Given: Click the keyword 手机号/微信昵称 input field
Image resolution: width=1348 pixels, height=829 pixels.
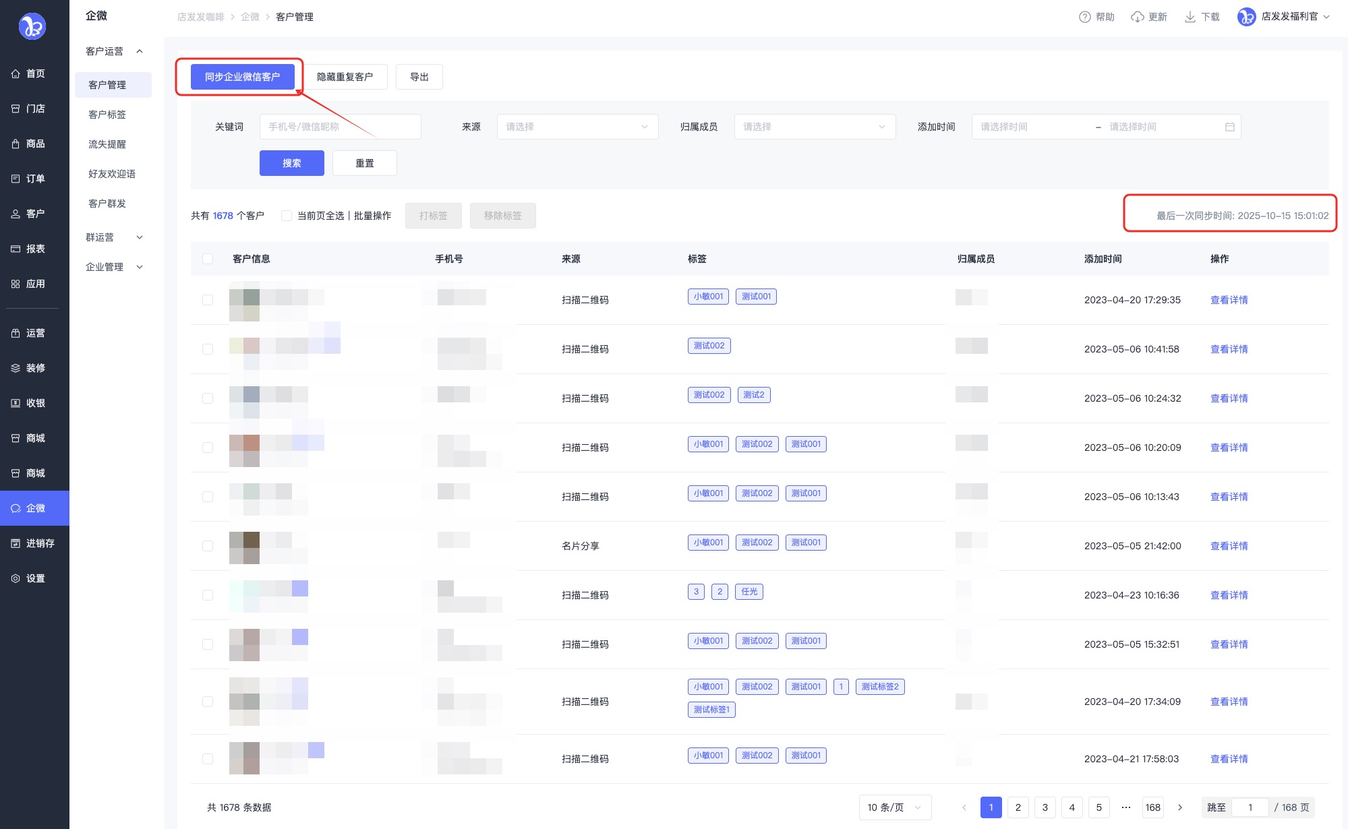Looking at the screenshot, I should 340,127.
